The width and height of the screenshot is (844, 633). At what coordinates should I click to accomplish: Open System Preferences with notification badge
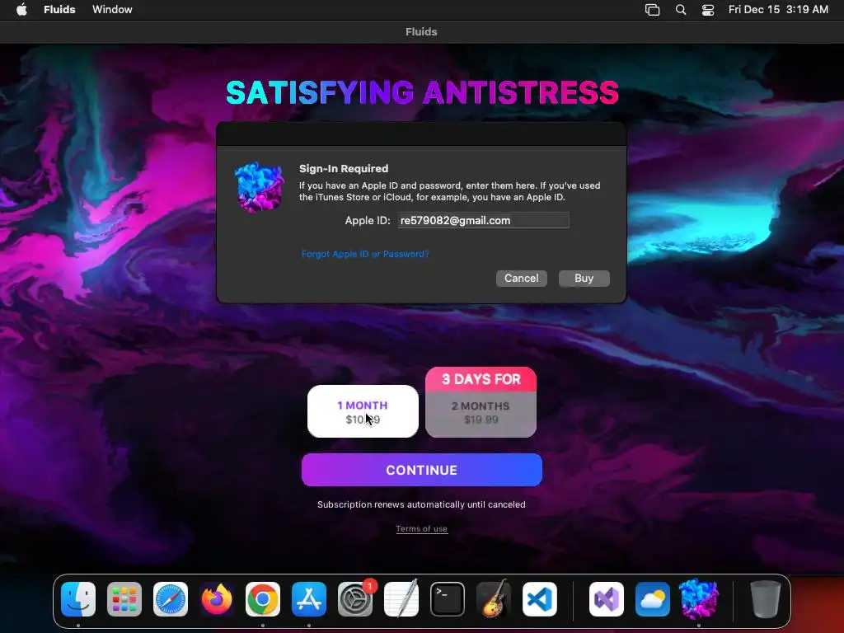click(x=355, y=599)
